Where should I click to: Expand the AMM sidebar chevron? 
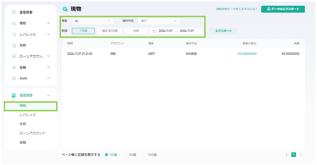49,78
